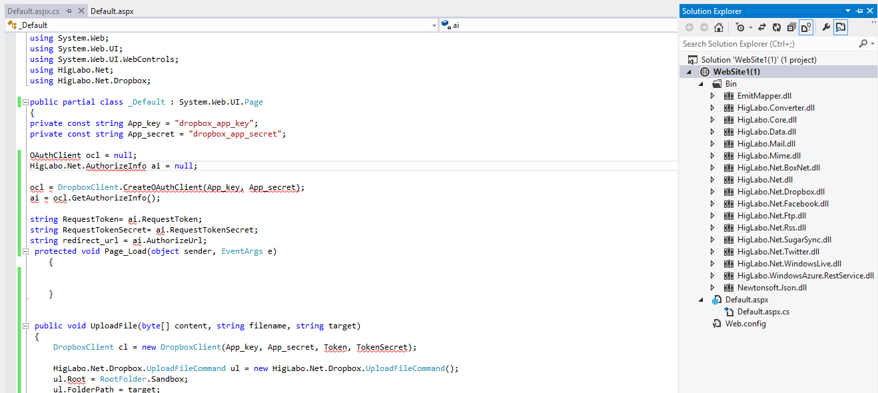Select HigLabo.Net.WindowsLive.dll in the tree
The width and height of the screenshot is (878, 393).
[789, 264]
